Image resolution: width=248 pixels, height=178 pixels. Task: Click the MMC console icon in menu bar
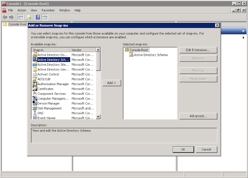[x=4, y=10]
